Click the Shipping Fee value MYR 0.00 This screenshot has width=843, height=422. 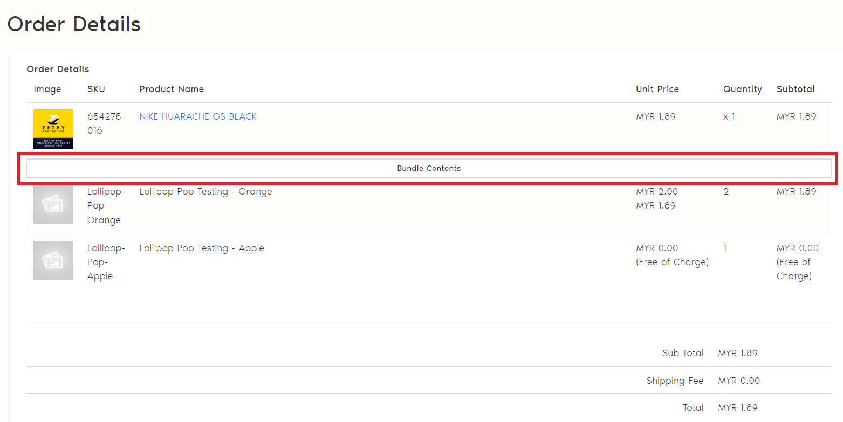[x=739, y=381]
